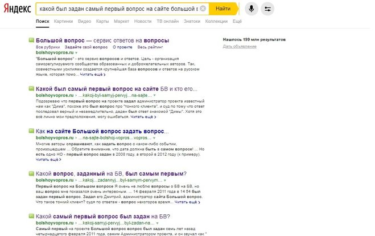Open bolshoyvopros.ru domain link under first result
Image resolution: width=375 pixels, height=236 pixels.
(55, 52)
